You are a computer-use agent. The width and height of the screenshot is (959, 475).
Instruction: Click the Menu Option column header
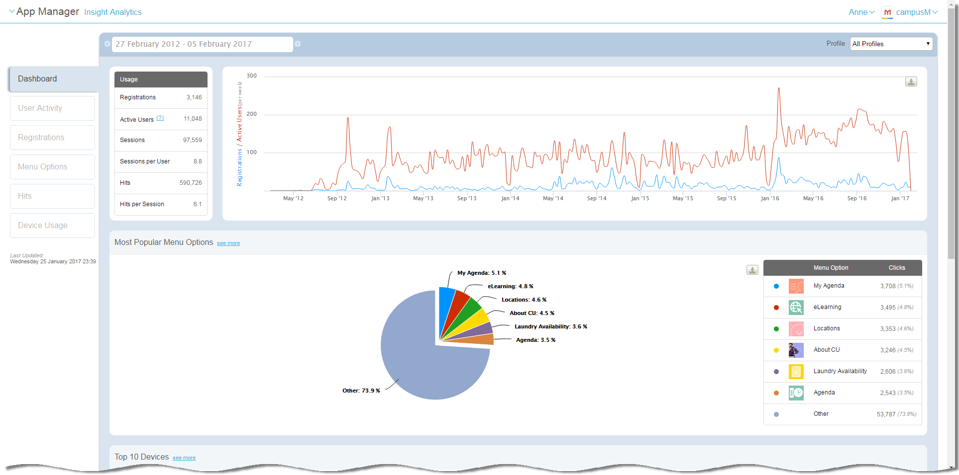(x=831, y=268)
